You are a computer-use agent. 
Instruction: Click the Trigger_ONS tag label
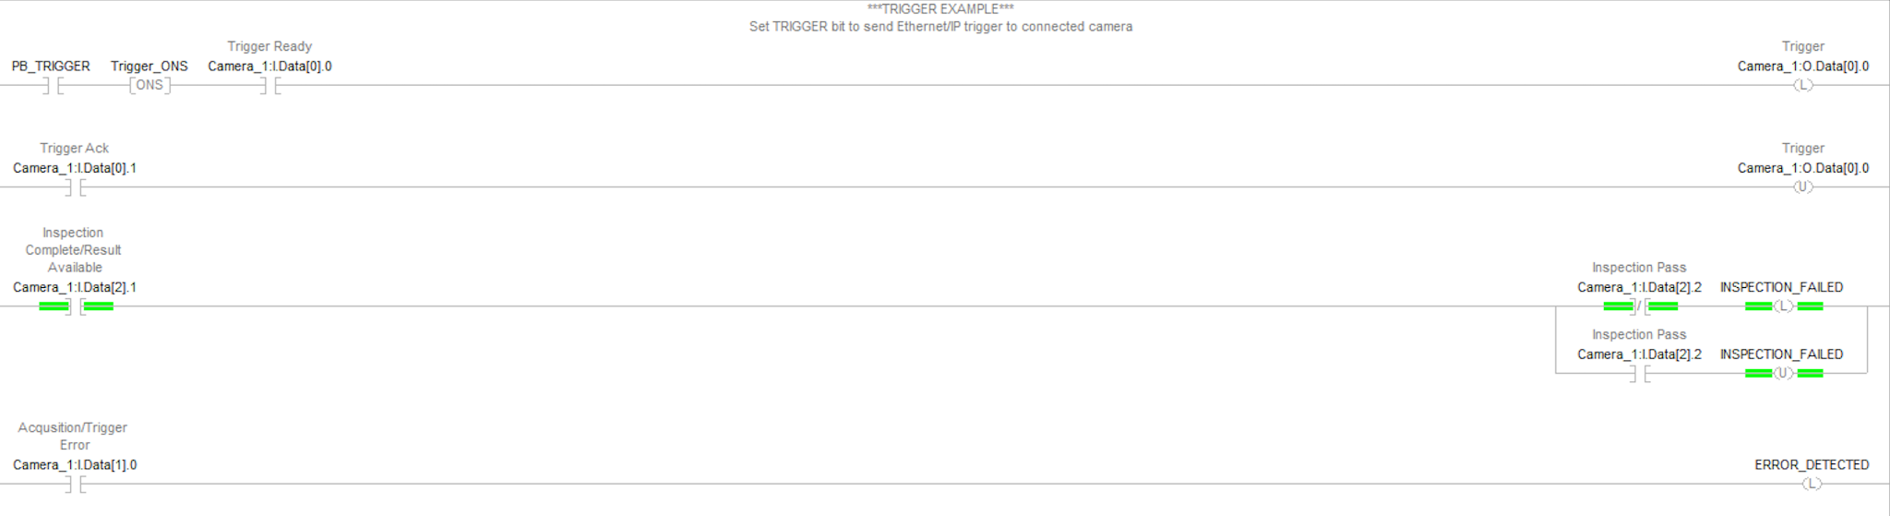pos(150,66)
